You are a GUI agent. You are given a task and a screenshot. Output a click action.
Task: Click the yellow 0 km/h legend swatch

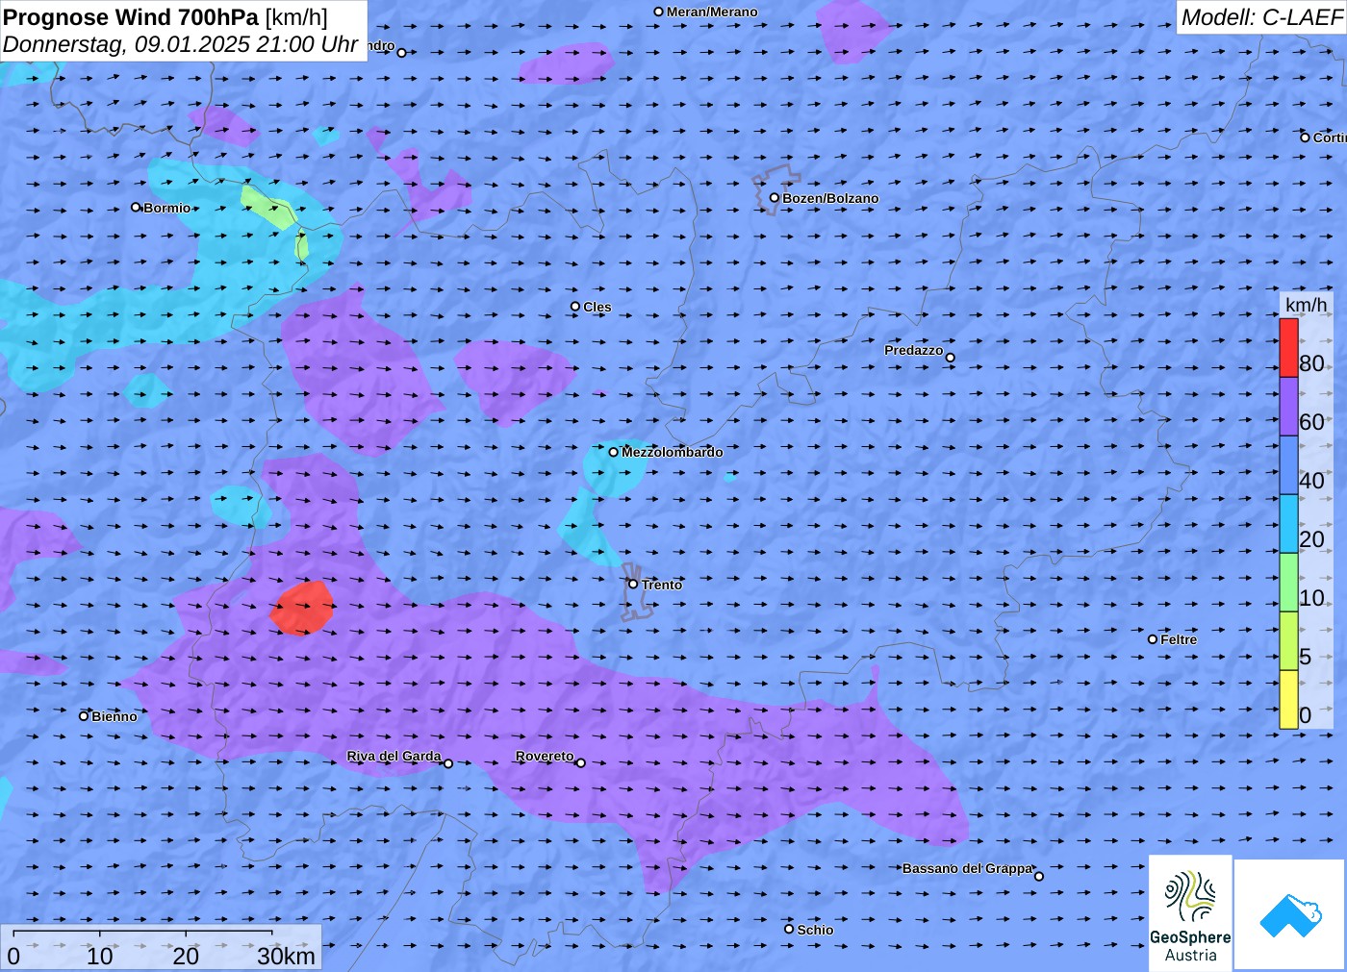(1288, 699)
